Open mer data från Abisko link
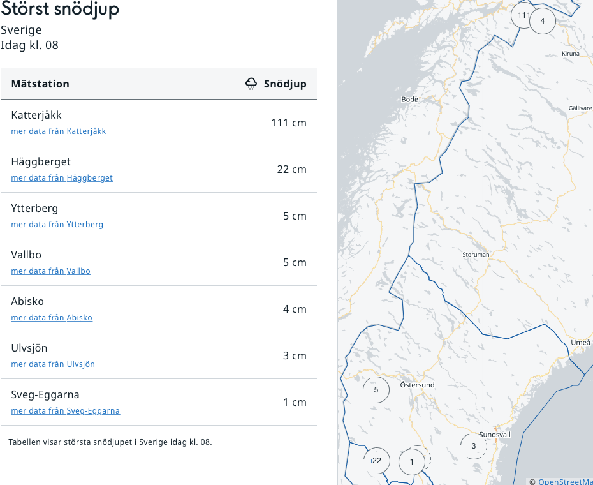Viewport: 593px width, 485px height. (52, 318)
